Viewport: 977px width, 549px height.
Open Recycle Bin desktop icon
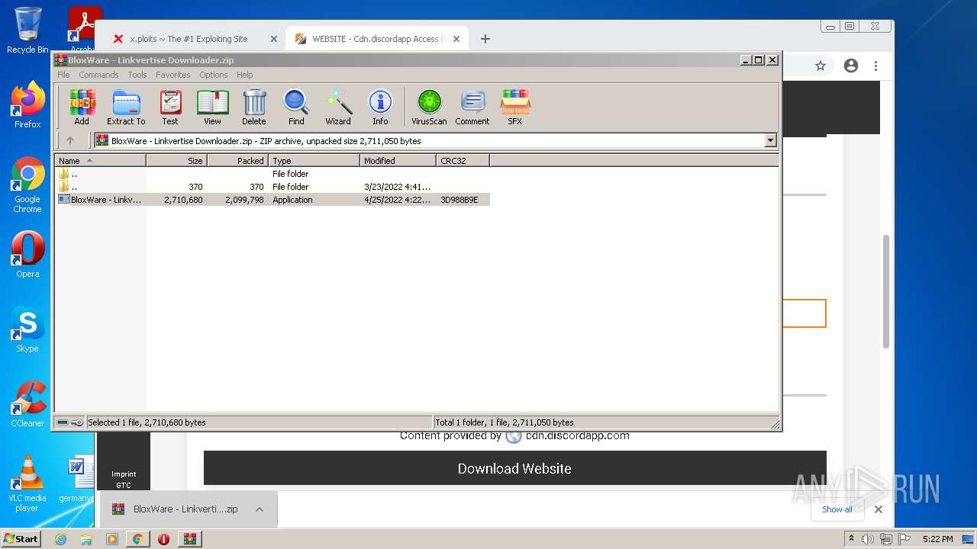[27, 30]
